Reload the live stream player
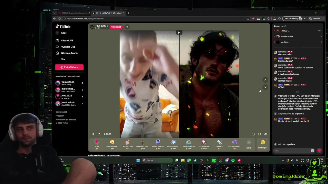The image size is (328, 184). [99, 134]
